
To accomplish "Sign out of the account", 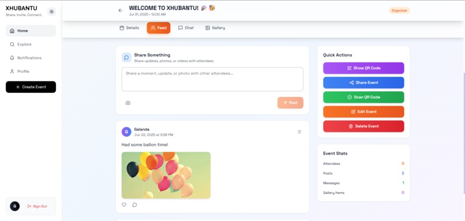I will click(x=37, y=206).
